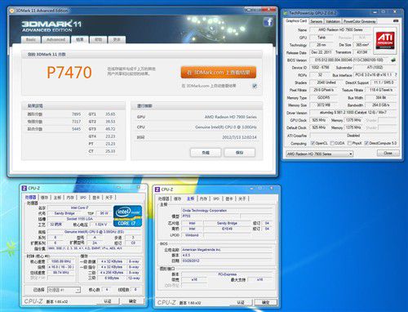Select the 处理器 tab in left CPU-Z

30,198
